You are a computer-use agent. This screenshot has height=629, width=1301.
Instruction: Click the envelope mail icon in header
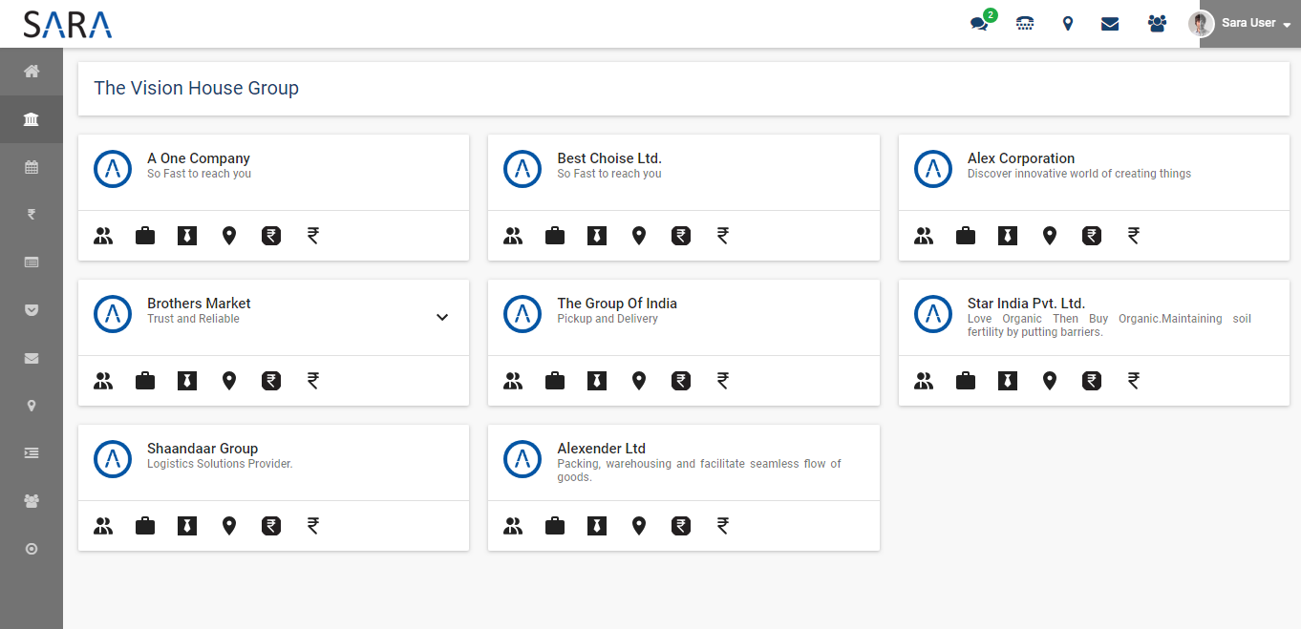(1110, 24)
